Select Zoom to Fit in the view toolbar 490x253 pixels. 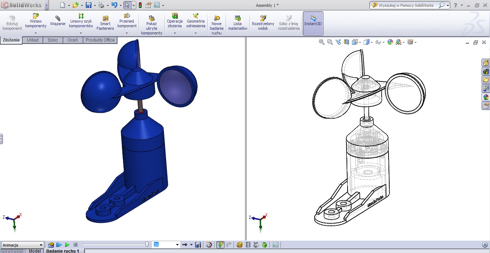click(321, 42)
